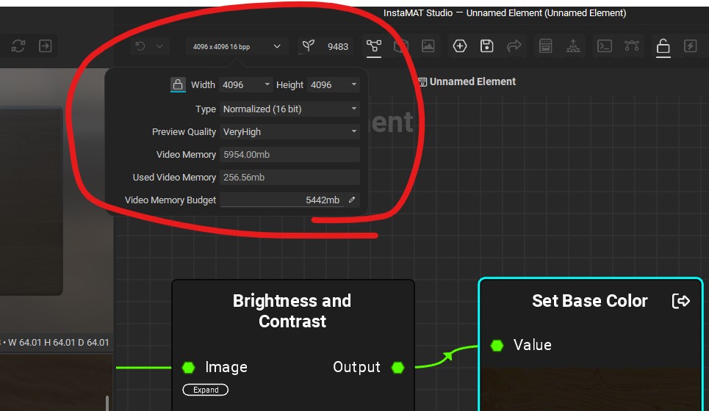Screen dimensions: 709x411
Task: Open the Type Normalized (16 bit) dropdown
Action: 290,109
